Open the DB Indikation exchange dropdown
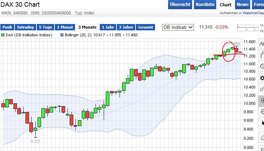The image size is (264, 151). tap(178, 27)
